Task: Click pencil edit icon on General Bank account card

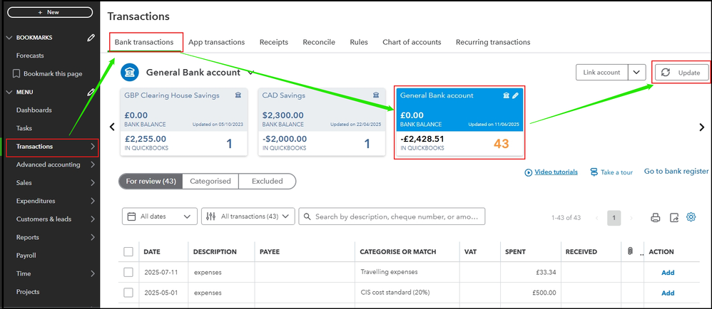Action: [x=516, y=95]
